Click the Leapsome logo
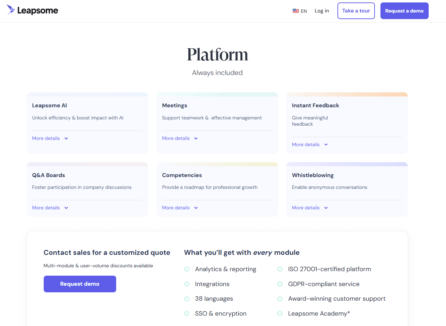Screen dimensions: 446x326 (x=32, y=10)
